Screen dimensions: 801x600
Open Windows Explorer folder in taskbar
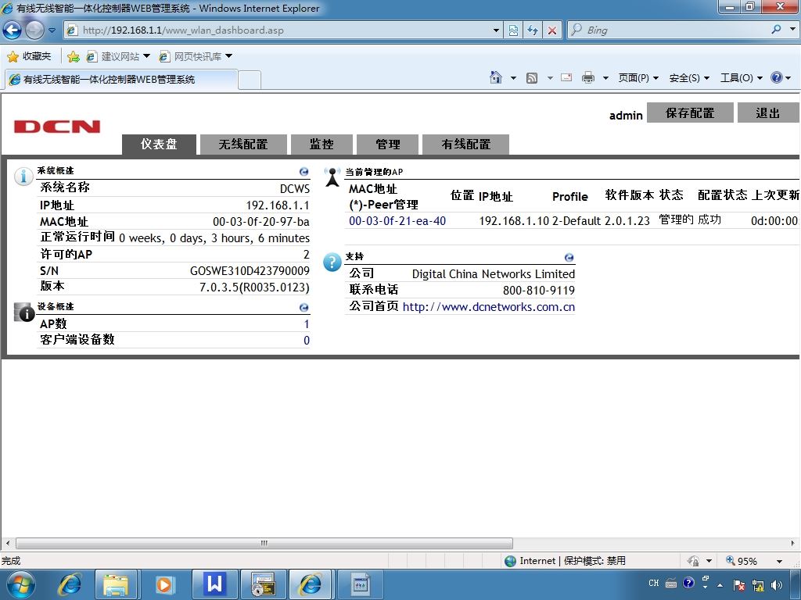(x=116, y=584)
